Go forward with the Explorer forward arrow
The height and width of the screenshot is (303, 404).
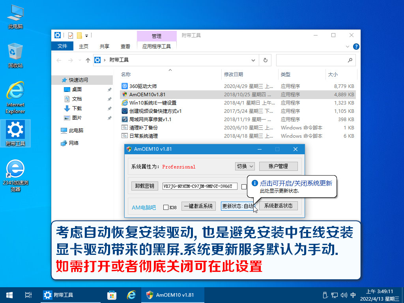click(70, 60)
